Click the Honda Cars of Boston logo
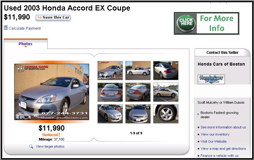Viewport: 254px width, 160px height. click(211, 79)
